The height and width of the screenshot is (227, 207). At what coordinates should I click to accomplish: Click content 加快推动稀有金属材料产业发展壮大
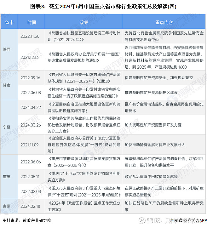coord(155,145)
